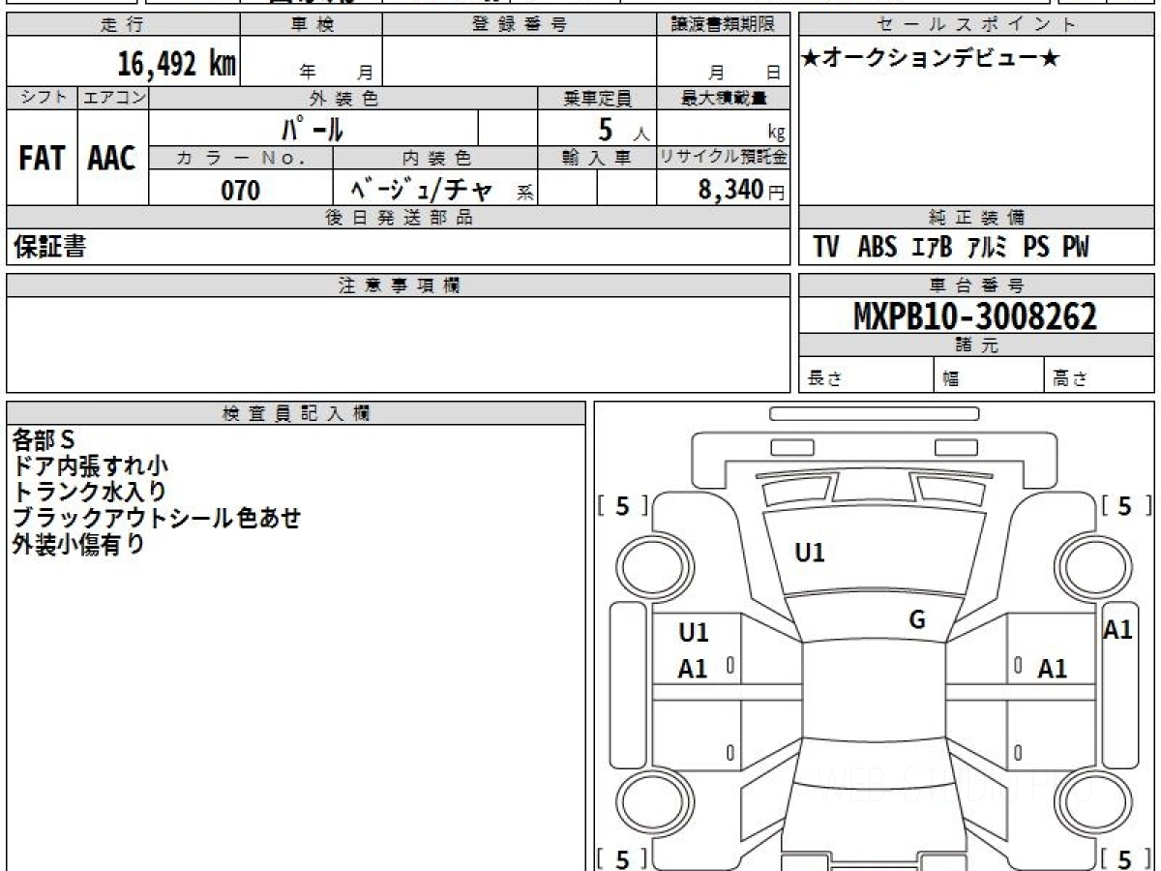This screenshot has height=871, width=1161.
Task: Select the note トランク水入り
Action: coord(90,492)
